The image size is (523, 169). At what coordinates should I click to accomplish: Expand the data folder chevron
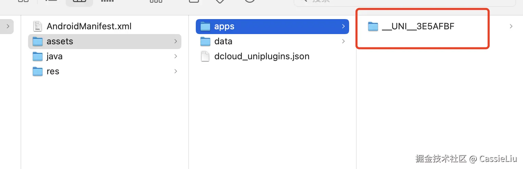(x=343, y=42)
